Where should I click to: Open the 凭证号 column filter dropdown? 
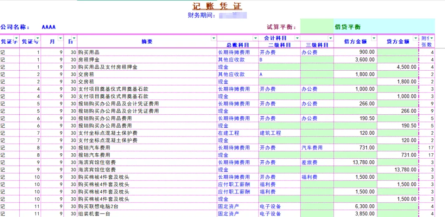tap(38, 38)
